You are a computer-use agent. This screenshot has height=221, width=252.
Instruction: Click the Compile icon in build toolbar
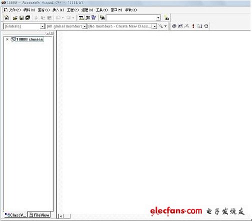174,26
